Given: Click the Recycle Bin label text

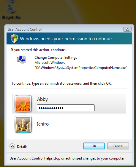Looking at the screenshot, I should 11,17.
